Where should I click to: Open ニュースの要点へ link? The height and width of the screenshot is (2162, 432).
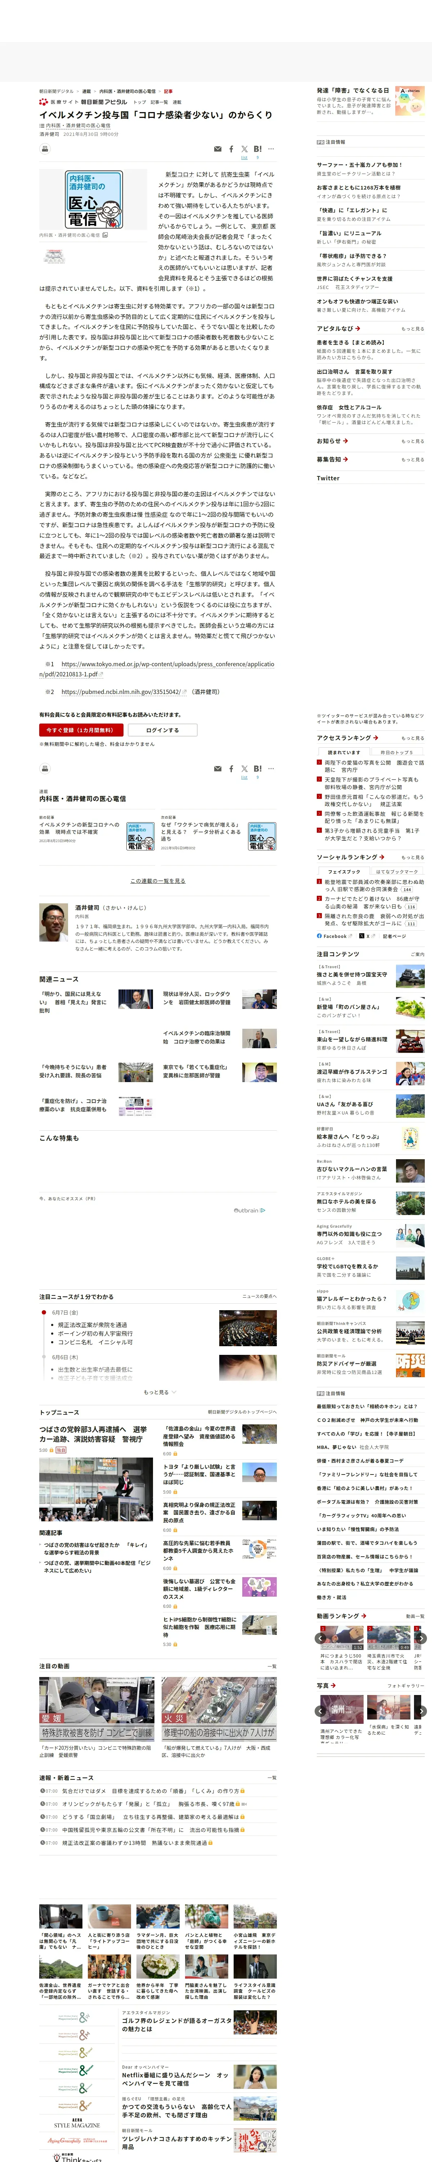259,1297
